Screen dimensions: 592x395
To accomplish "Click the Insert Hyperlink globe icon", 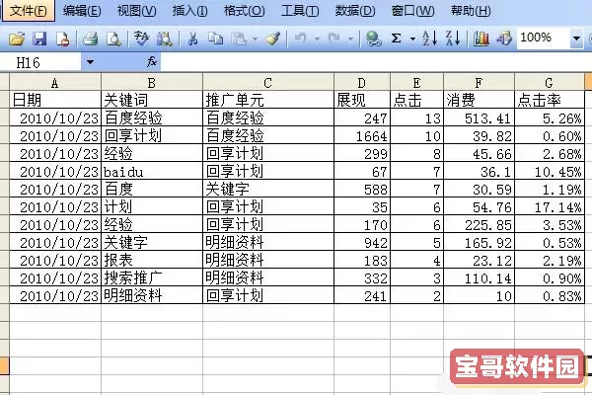I will tap(373, 39).
